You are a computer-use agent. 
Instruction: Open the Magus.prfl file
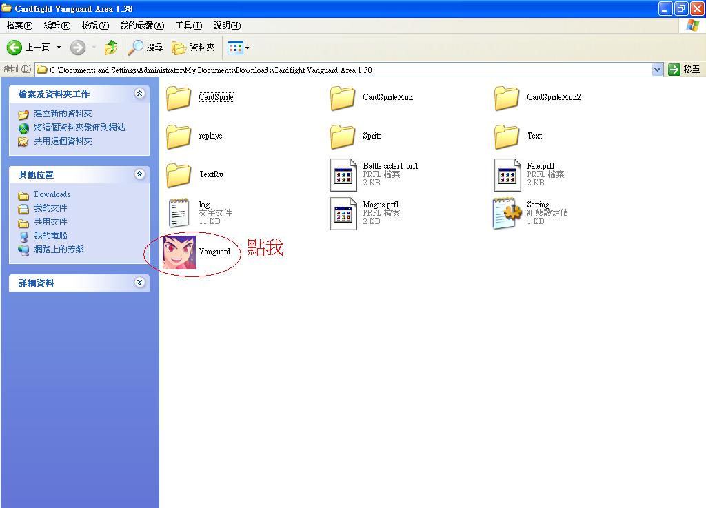[343, 213]
